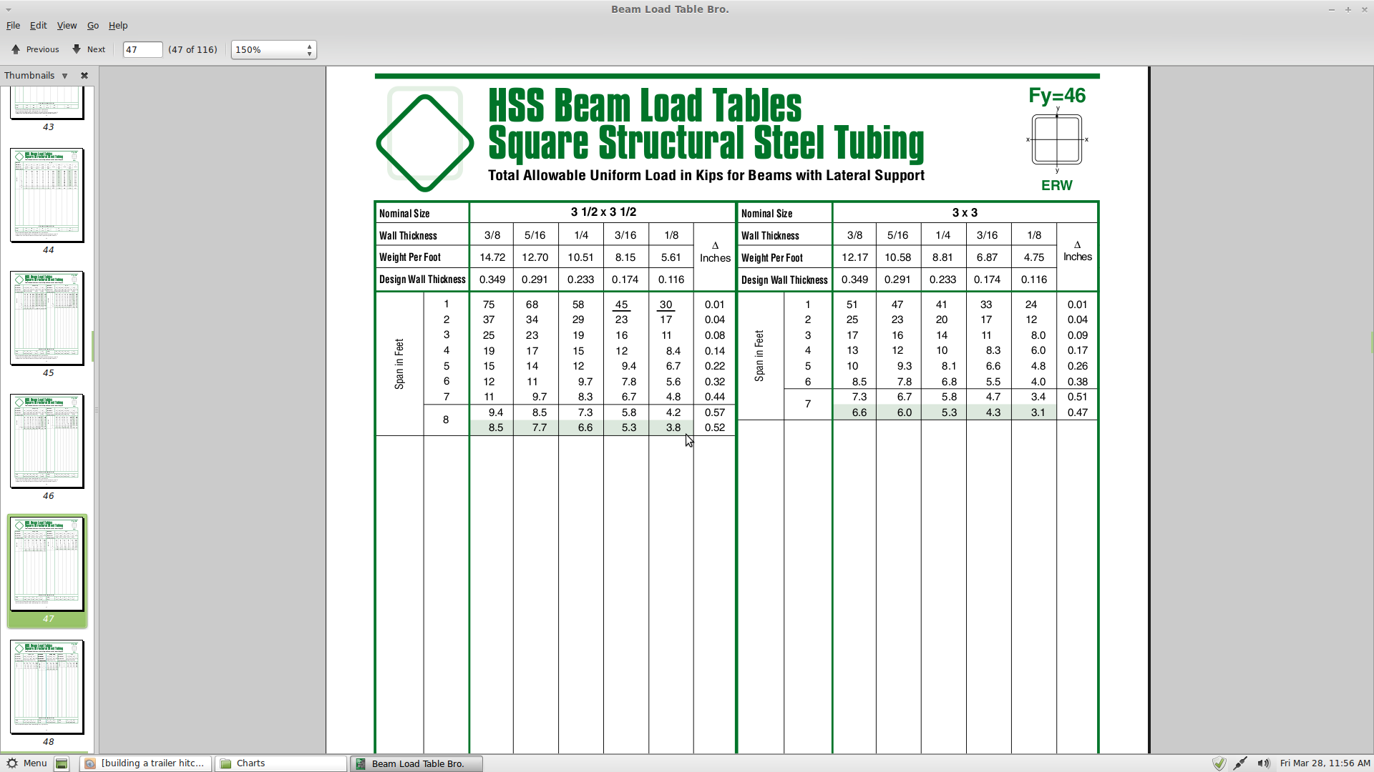This screenshot has width=1374, height=772.
Task: Close the Thumbnails sidebar
Action: tap(84, 76)
